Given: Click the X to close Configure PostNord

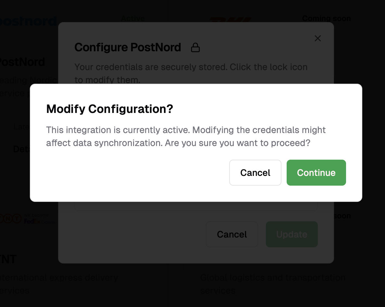Looking at the screenshot, I should click(x=317, y=38).
